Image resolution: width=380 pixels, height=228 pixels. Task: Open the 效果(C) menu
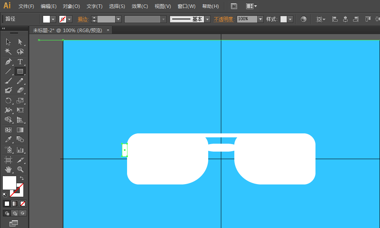tap(140, 6)
